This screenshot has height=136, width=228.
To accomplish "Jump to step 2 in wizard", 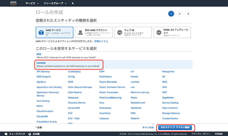I will click(x=180, y=14).
